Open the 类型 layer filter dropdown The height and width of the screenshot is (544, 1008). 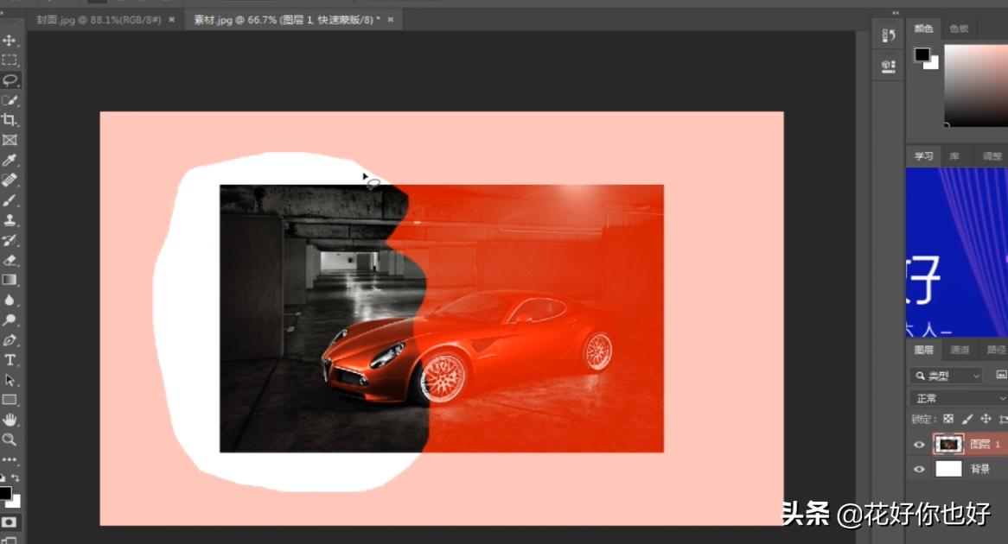point(946,376)
